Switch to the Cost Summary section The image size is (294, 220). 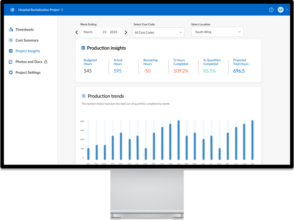[x=27, y=40]
